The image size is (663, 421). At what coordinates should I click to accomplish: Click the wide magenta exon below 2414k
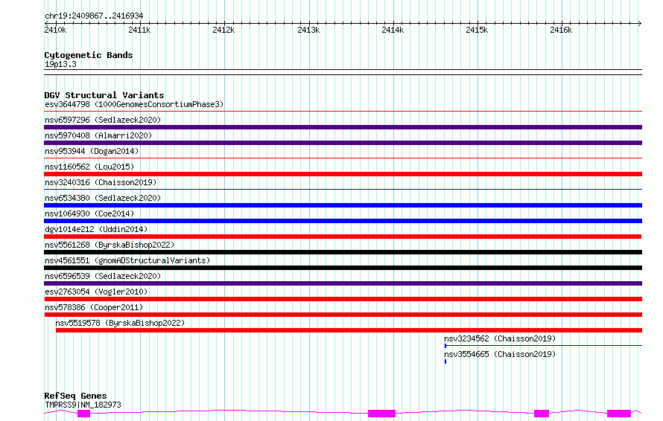click(382, 414)
